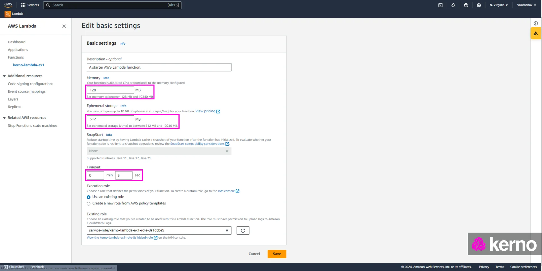
Task: Open View the kerno-lambda-ex1-role link
Action: (120, 238)
